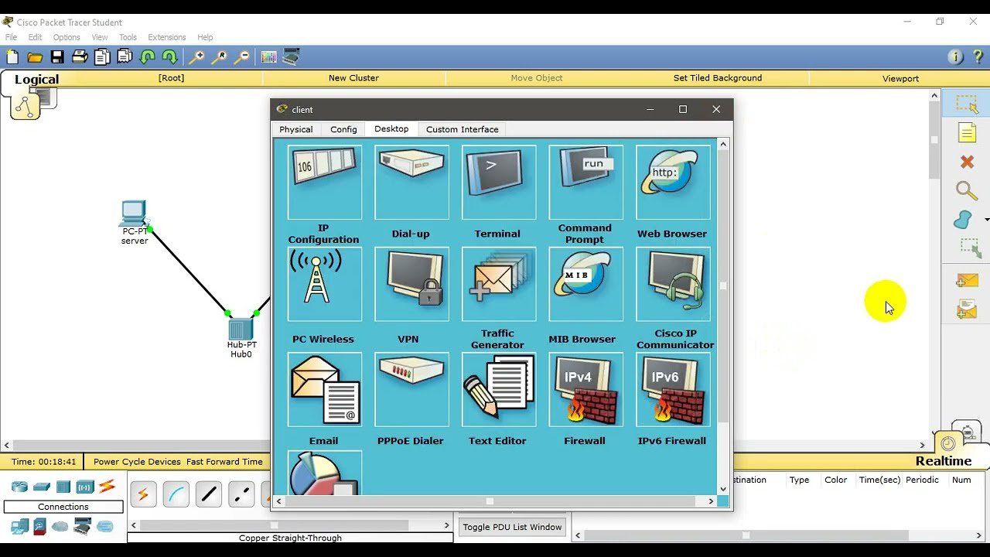Open the Extensions menu

167,37
